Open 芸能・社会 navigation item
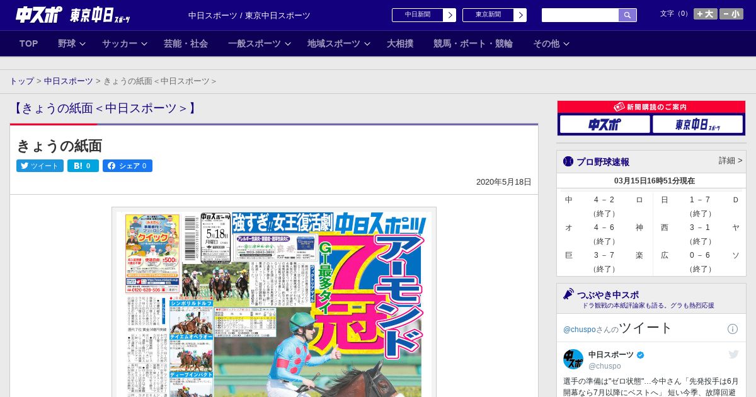Screen dimensions: 756x397 point(186,43)
